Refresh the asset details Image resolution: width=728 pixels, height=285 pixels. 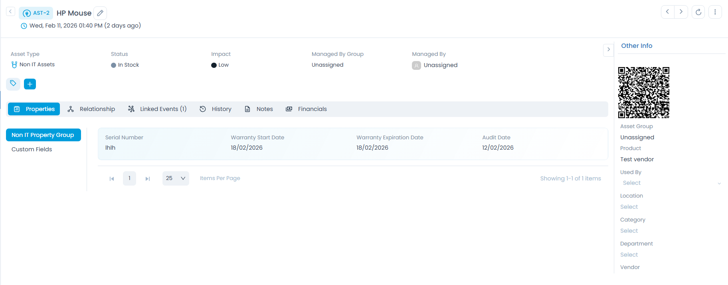[698, 12]
